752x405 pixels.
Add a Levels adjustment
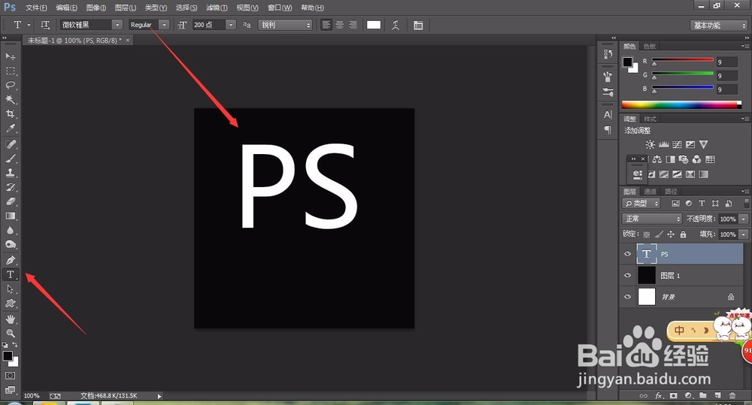[664, 144]
